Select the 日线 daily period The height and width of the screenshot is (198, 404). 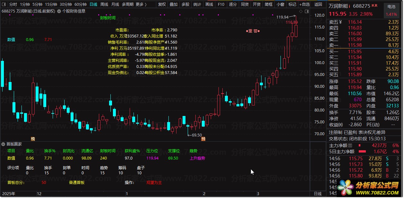(93, 4)
